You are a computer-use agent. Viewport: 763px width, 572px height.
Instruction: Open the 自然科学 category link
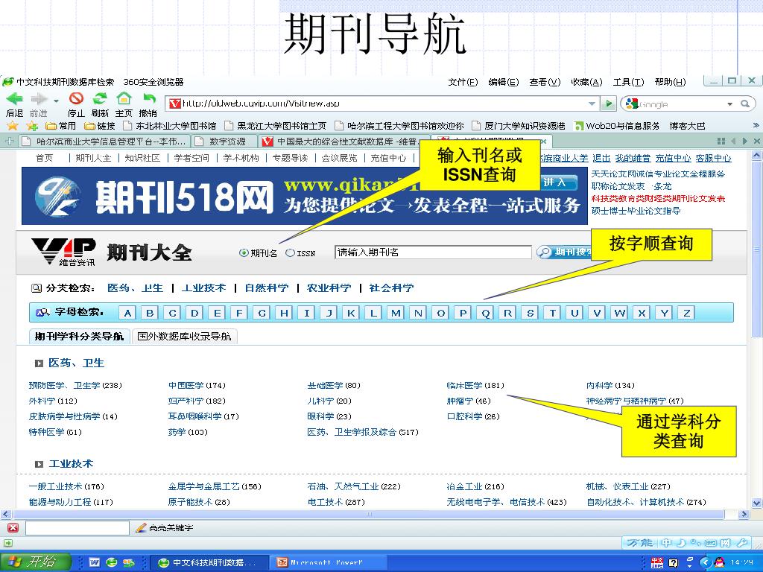267,288
